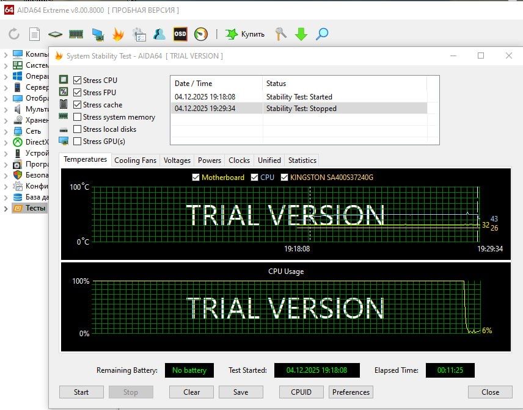Screen dimensions: 523x410
Task: Enable Stress GPU(s) checkbox
Action: tap(77, 141)
